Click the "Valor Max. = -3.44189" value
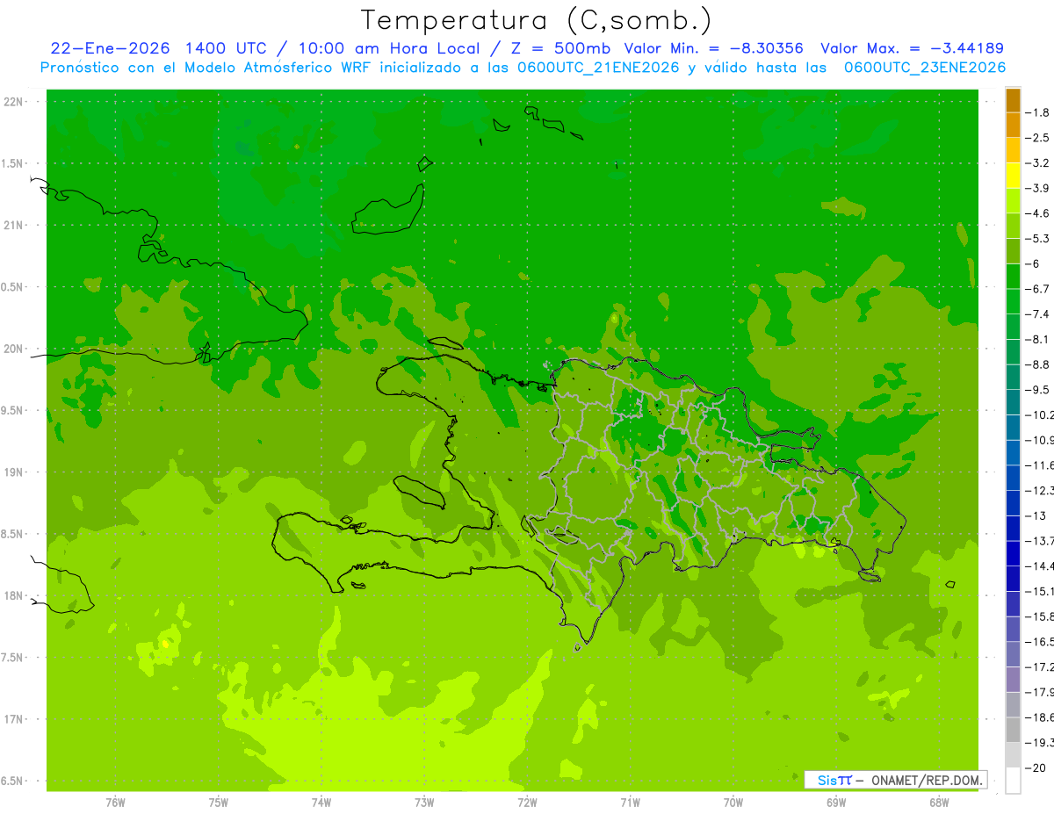 [x=912, y=48]
